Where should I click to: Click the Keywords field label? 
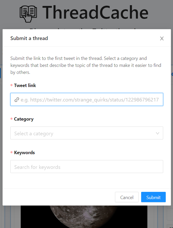[24, 153]
